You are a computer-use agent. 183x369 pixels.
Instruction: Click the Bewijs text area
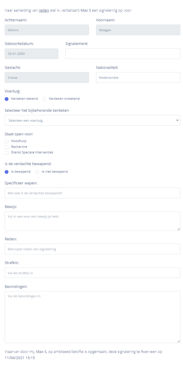click(92, 221)
